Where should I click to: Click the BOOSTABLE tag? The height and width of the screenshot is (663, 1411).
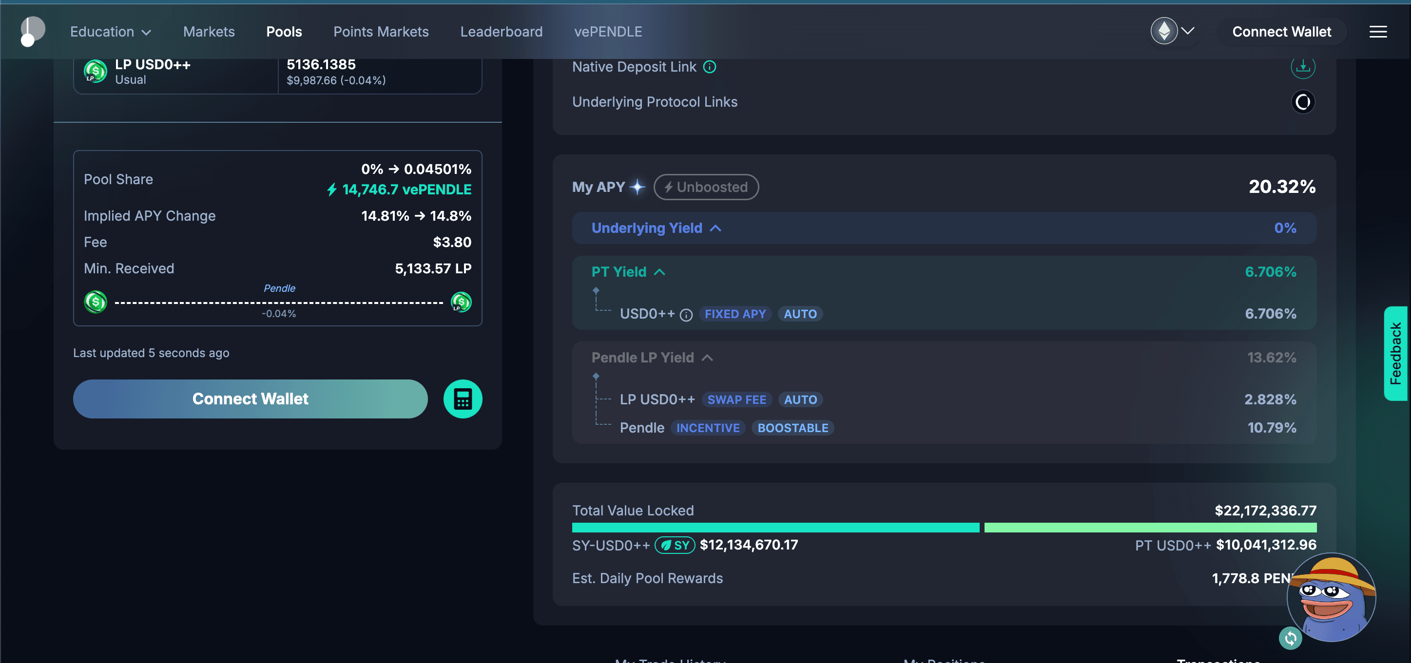pyautogui.click(x=792, y=428)
